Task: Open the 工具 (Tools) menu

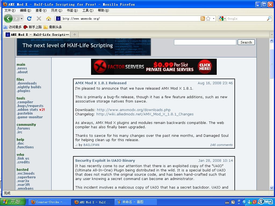Action: click(88, 10)
